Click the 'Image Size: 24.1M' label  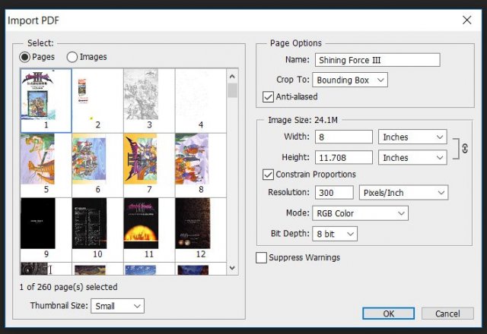303,120
